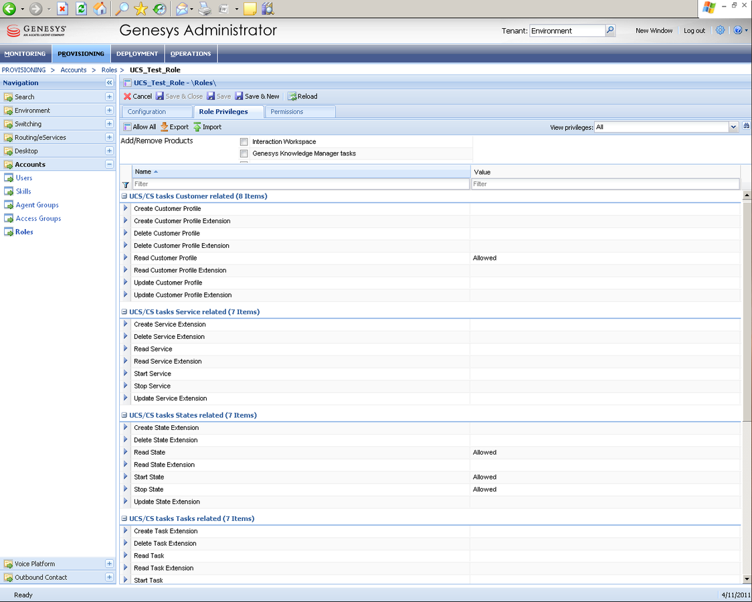Click Accounts in the breadcrumb
The width and height of the screenshot is (752, 602).
(x=74, y=70)
